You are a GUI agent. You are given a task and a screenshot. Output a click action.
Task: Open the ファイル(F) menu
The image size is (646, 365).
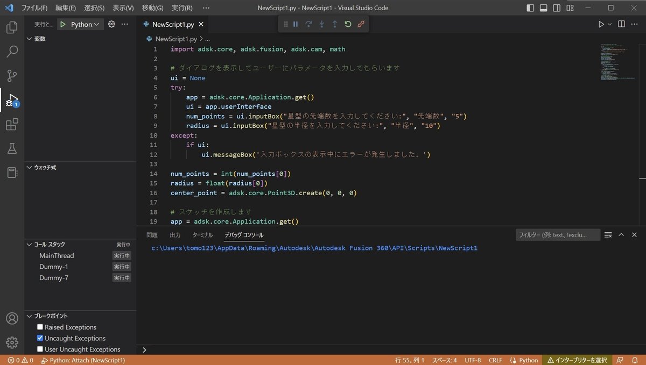coord(34,8)
